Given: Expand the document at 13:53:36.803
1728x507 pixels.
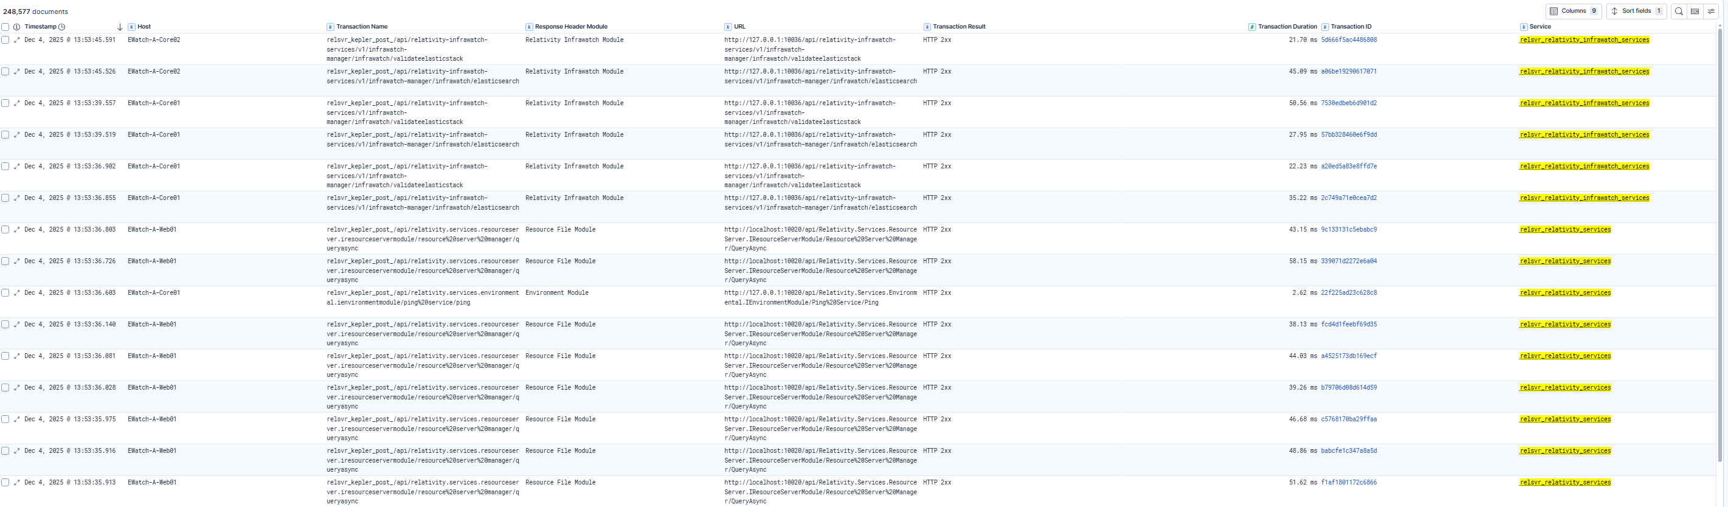Looking at the screenshot, I should coord(17,229).
